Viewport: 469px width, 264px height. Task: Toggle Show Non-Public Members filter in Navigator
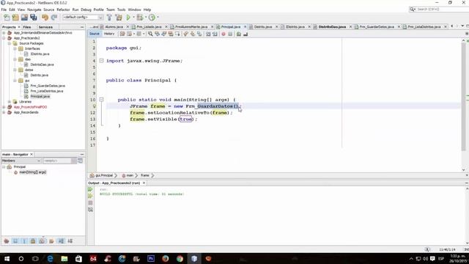33,241
